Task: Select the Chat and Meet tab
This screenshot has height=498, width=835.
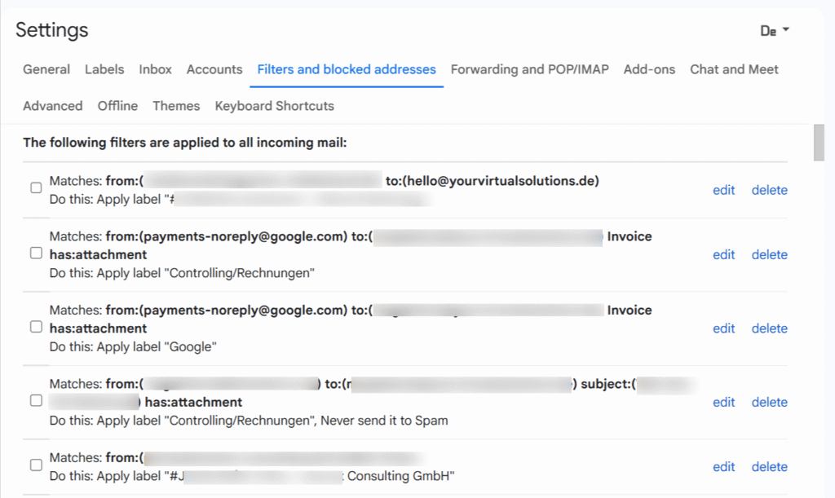Action: pyautogui.click(x=733, y=69)
